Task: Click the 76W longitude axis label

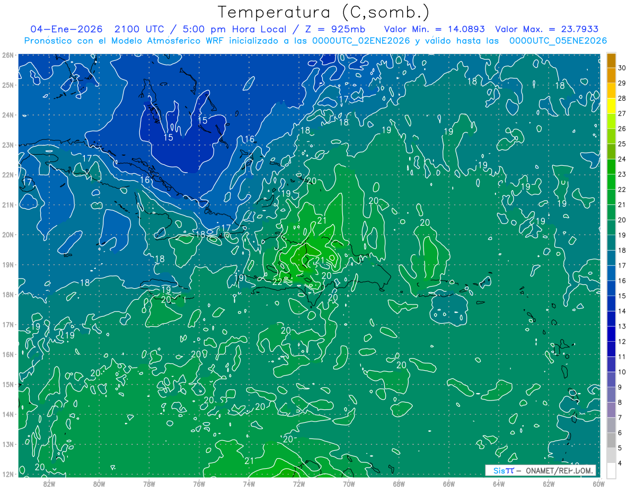Action: point(199,483)
